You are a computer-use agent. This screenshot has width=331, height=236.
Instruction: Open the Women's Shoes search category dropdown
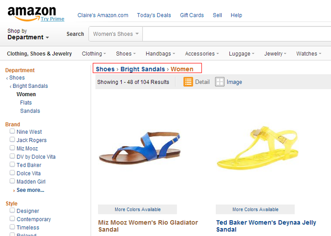pos(116,34)
